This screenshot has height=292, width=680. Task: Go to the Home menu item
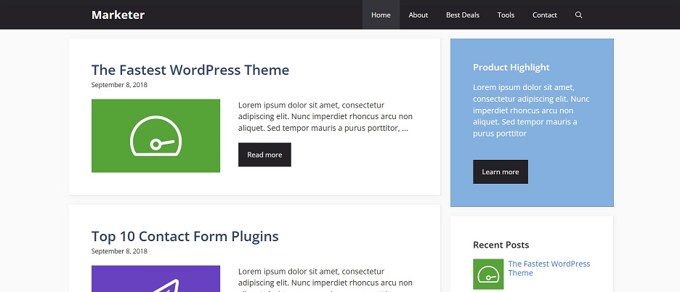pyautogui.click(x=381, y=15)
